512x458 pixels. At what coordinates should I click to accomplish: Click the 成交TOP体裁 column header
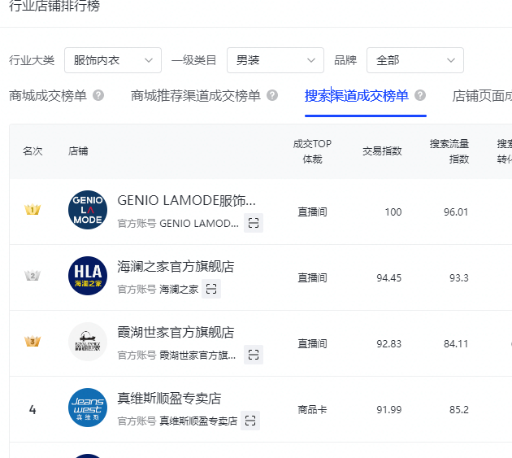click(312, 151)
